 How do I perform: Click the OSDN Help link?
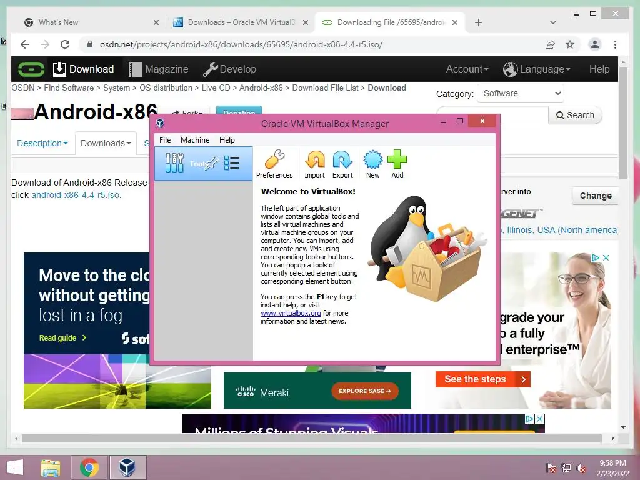(x=599, y=69)
